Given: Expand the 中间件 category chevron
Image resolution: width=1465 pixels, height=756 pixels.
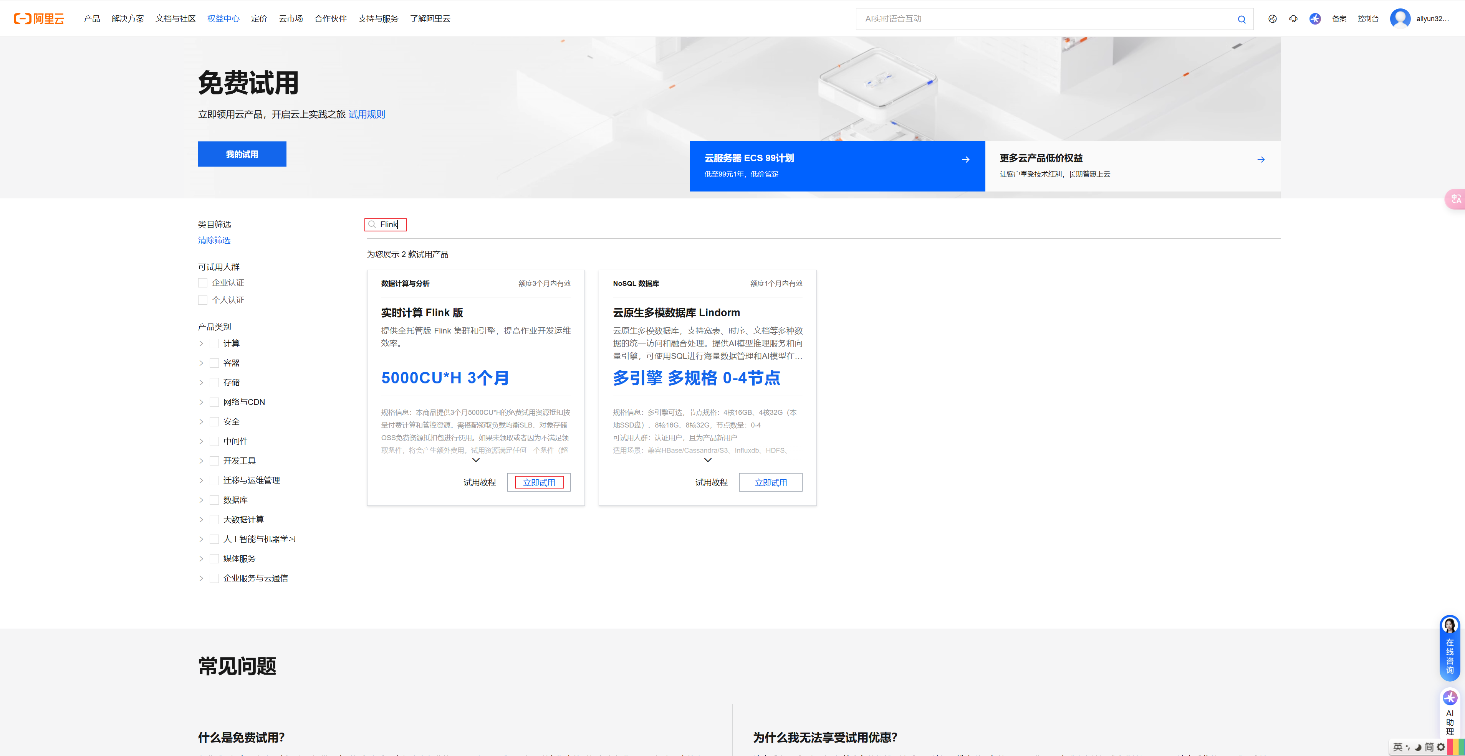Looking at the screenshot, I should [201, 441].
